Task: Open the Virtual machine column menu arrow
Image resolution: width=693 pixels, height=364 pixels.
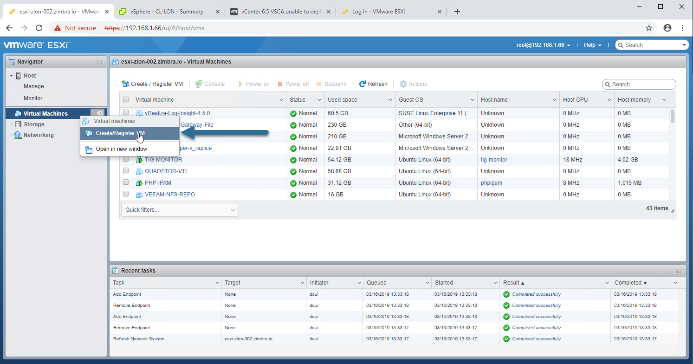Action: click(x=281, y=100)
